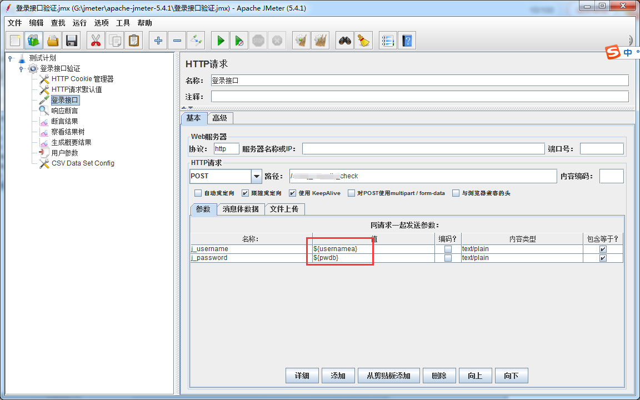Collapse all nodes with the minus icon
640x400 pixels.
pos(177,41)
